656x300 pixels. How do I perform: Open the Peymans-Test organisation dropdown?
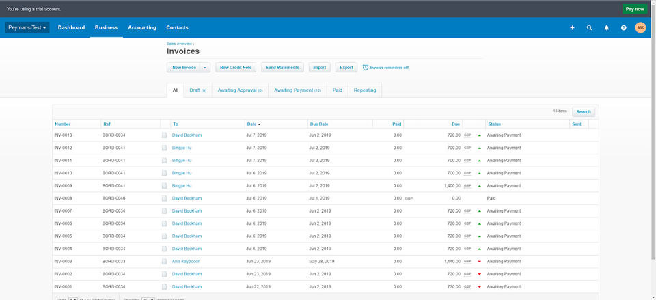pos(27,27)
